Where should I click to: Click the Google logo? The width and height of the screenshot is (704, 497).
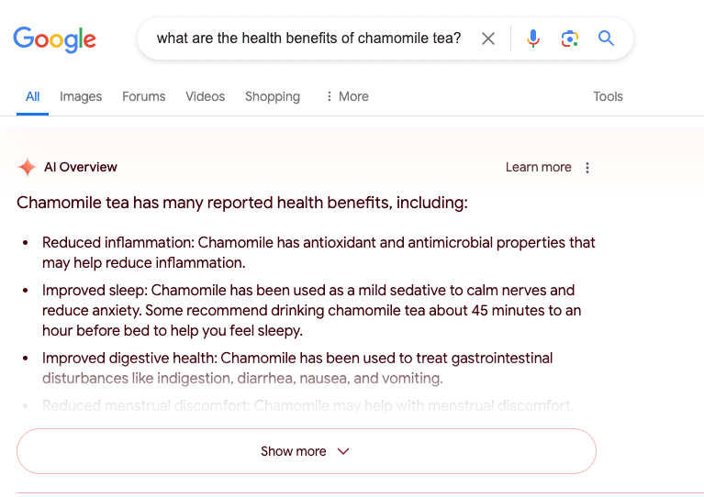click(54, 39)
